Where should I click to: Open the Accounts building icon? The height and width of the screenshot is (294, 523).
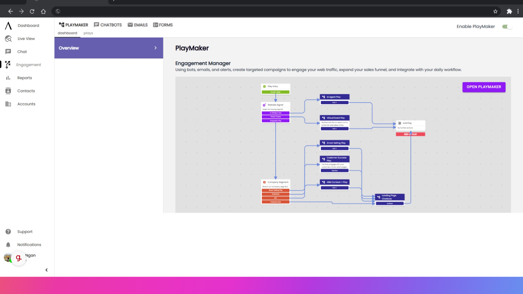[8, 104]
